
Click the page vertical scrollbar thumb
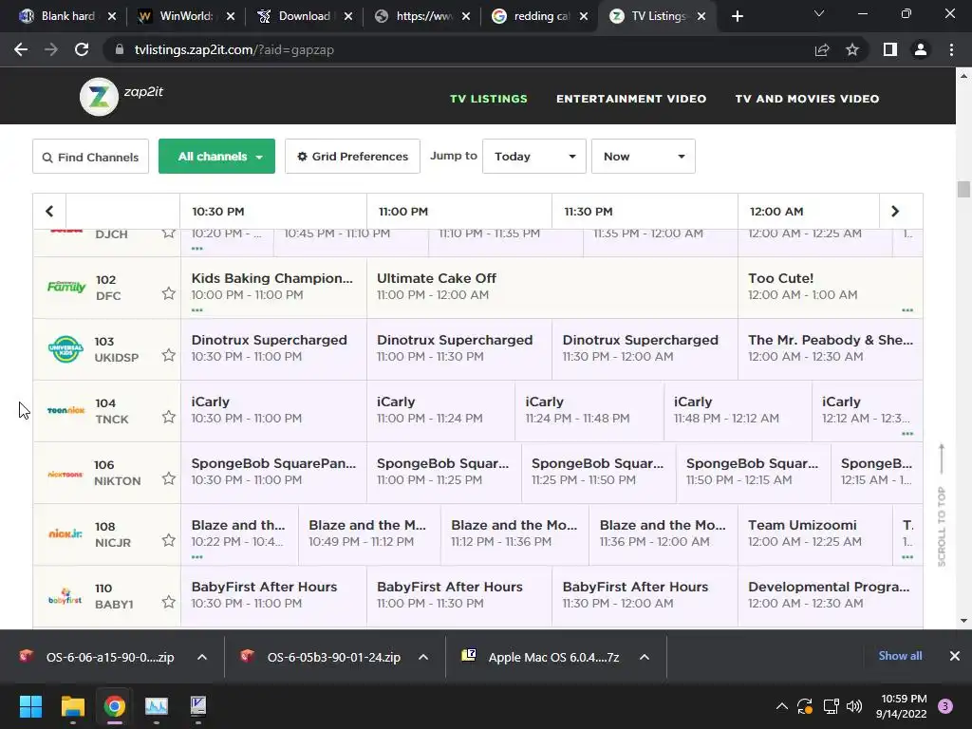(963, 189)
